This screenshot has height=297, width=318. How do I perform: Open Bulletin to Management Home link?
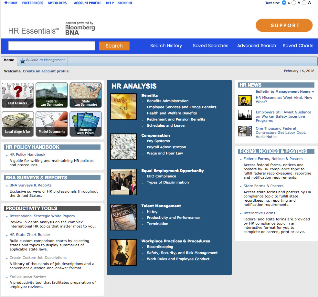pyautogui.click(x=285, y=91)
